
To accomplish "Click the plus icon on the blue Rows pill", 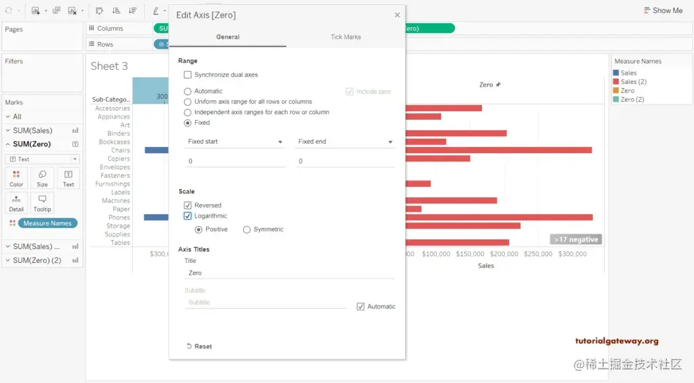I will pos(161,44).
